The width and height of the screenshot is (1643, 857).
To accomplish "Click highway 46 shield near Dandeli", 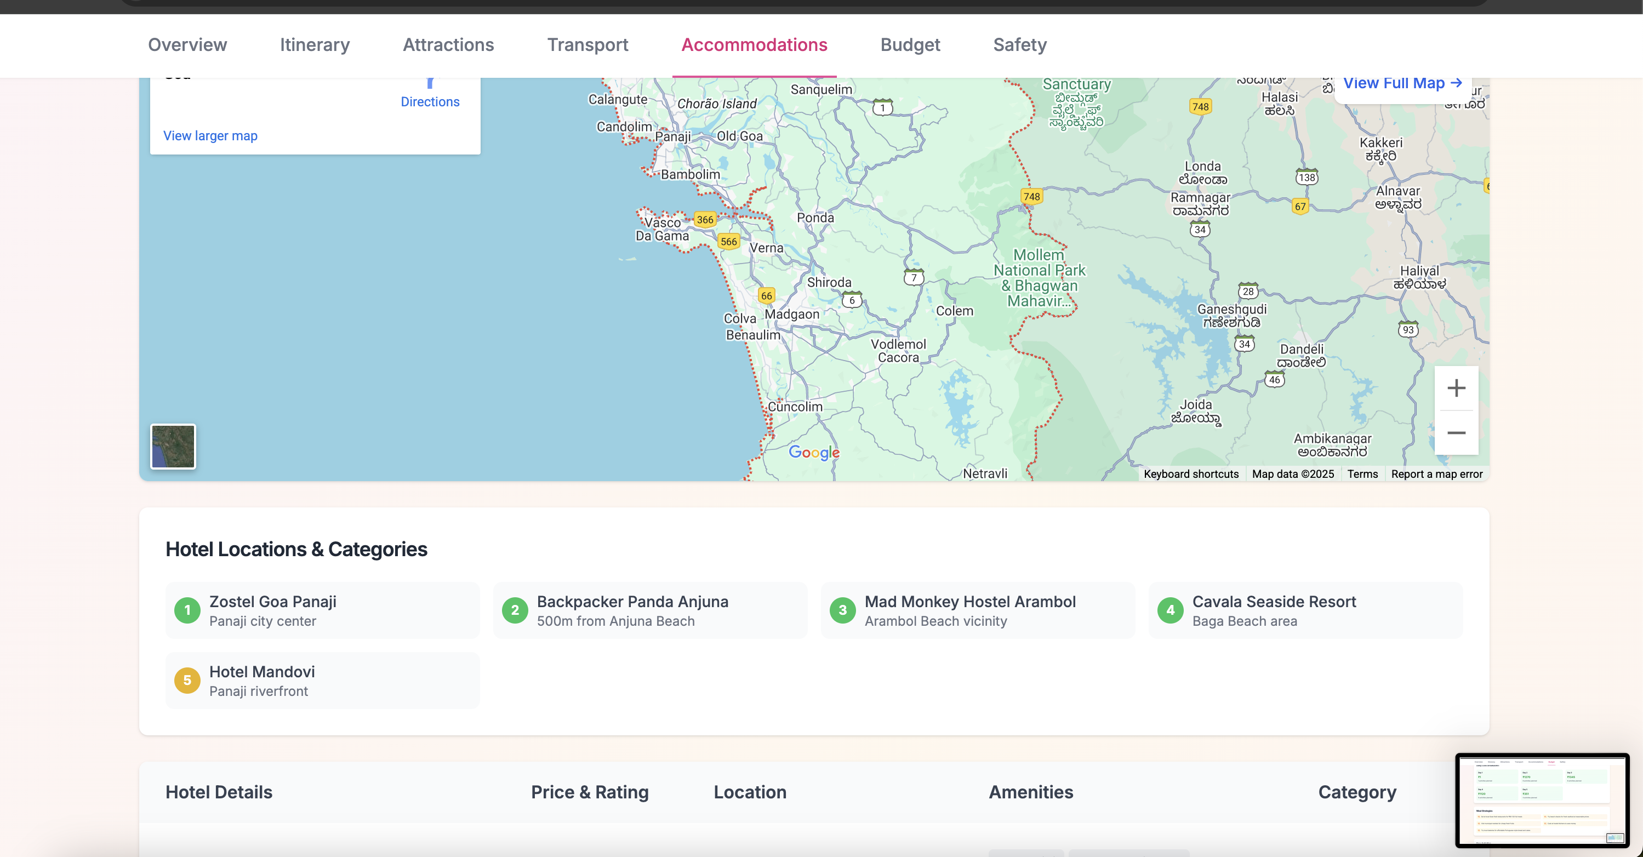I will pyautogui.click(x=1274, y=379).
